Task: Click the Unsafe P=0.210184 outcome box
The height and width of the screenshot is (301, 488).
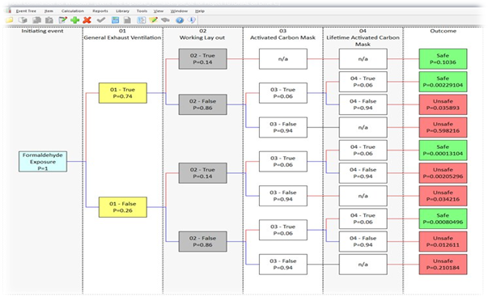Action: click(443, 265)
